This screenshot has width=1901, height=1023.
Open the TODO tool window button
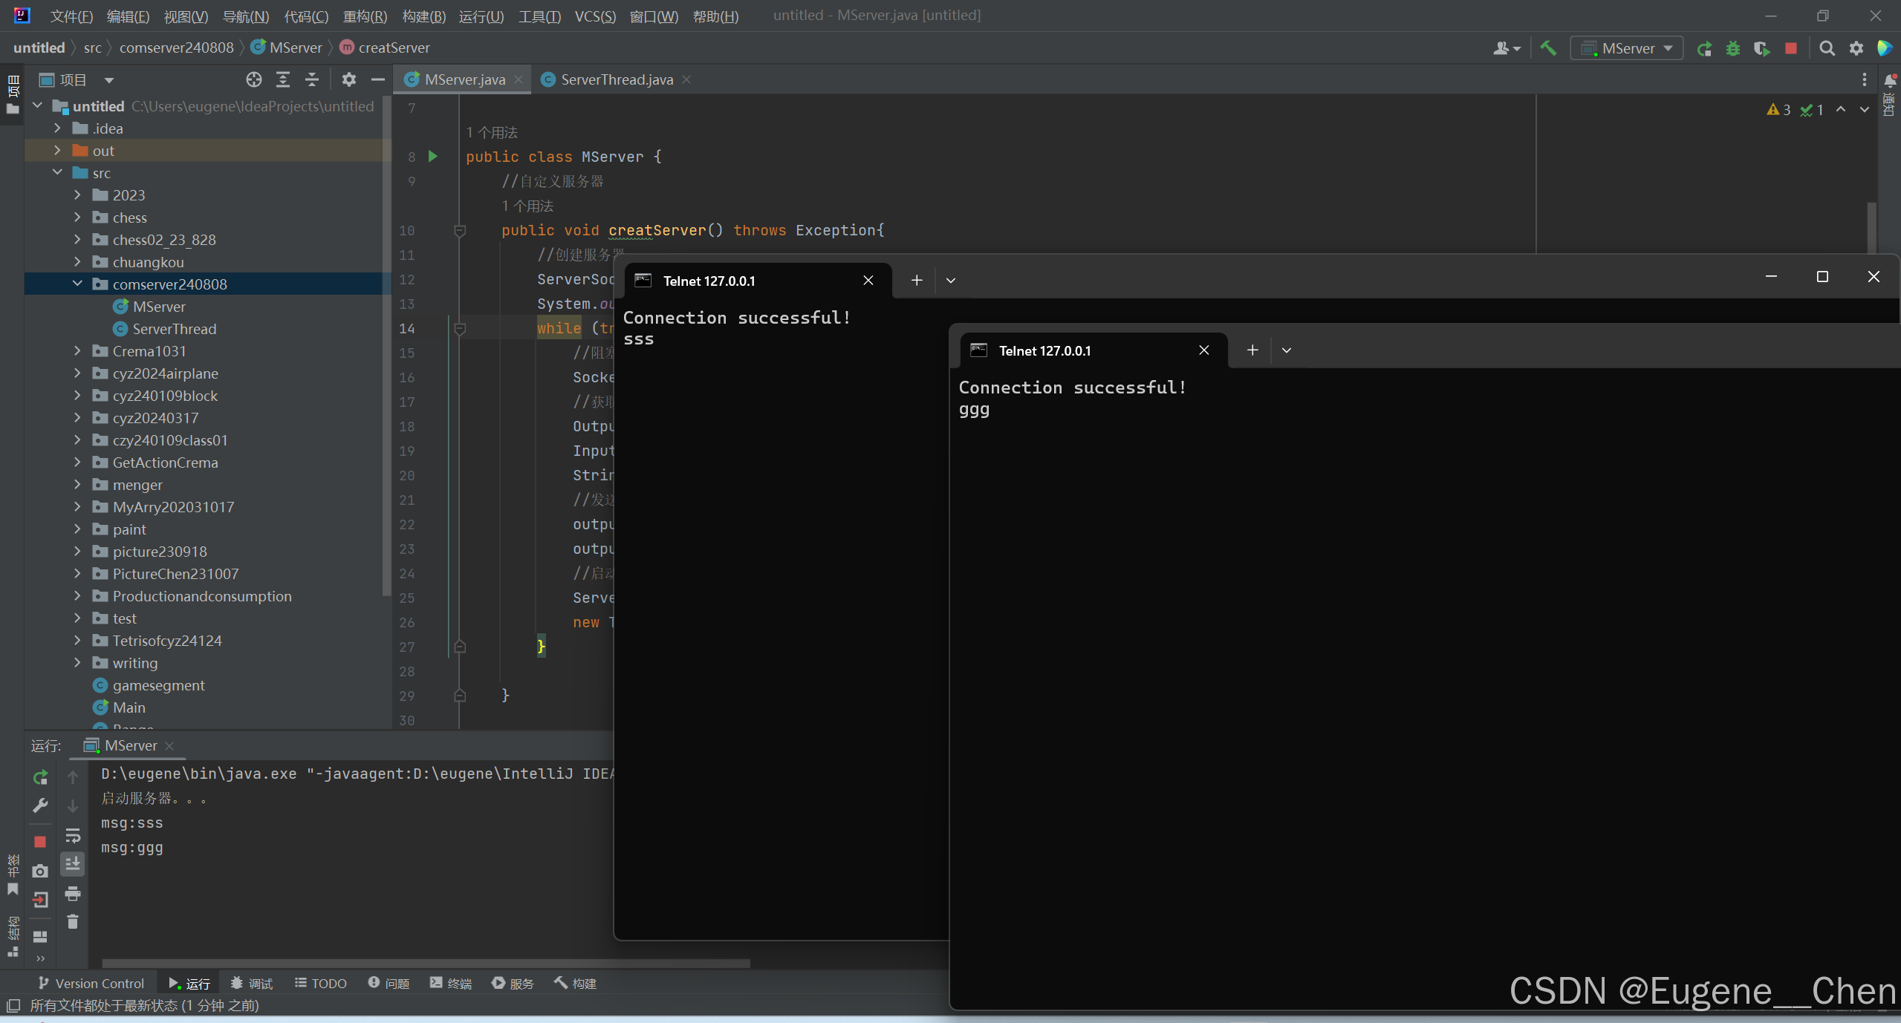click(321, 983)
